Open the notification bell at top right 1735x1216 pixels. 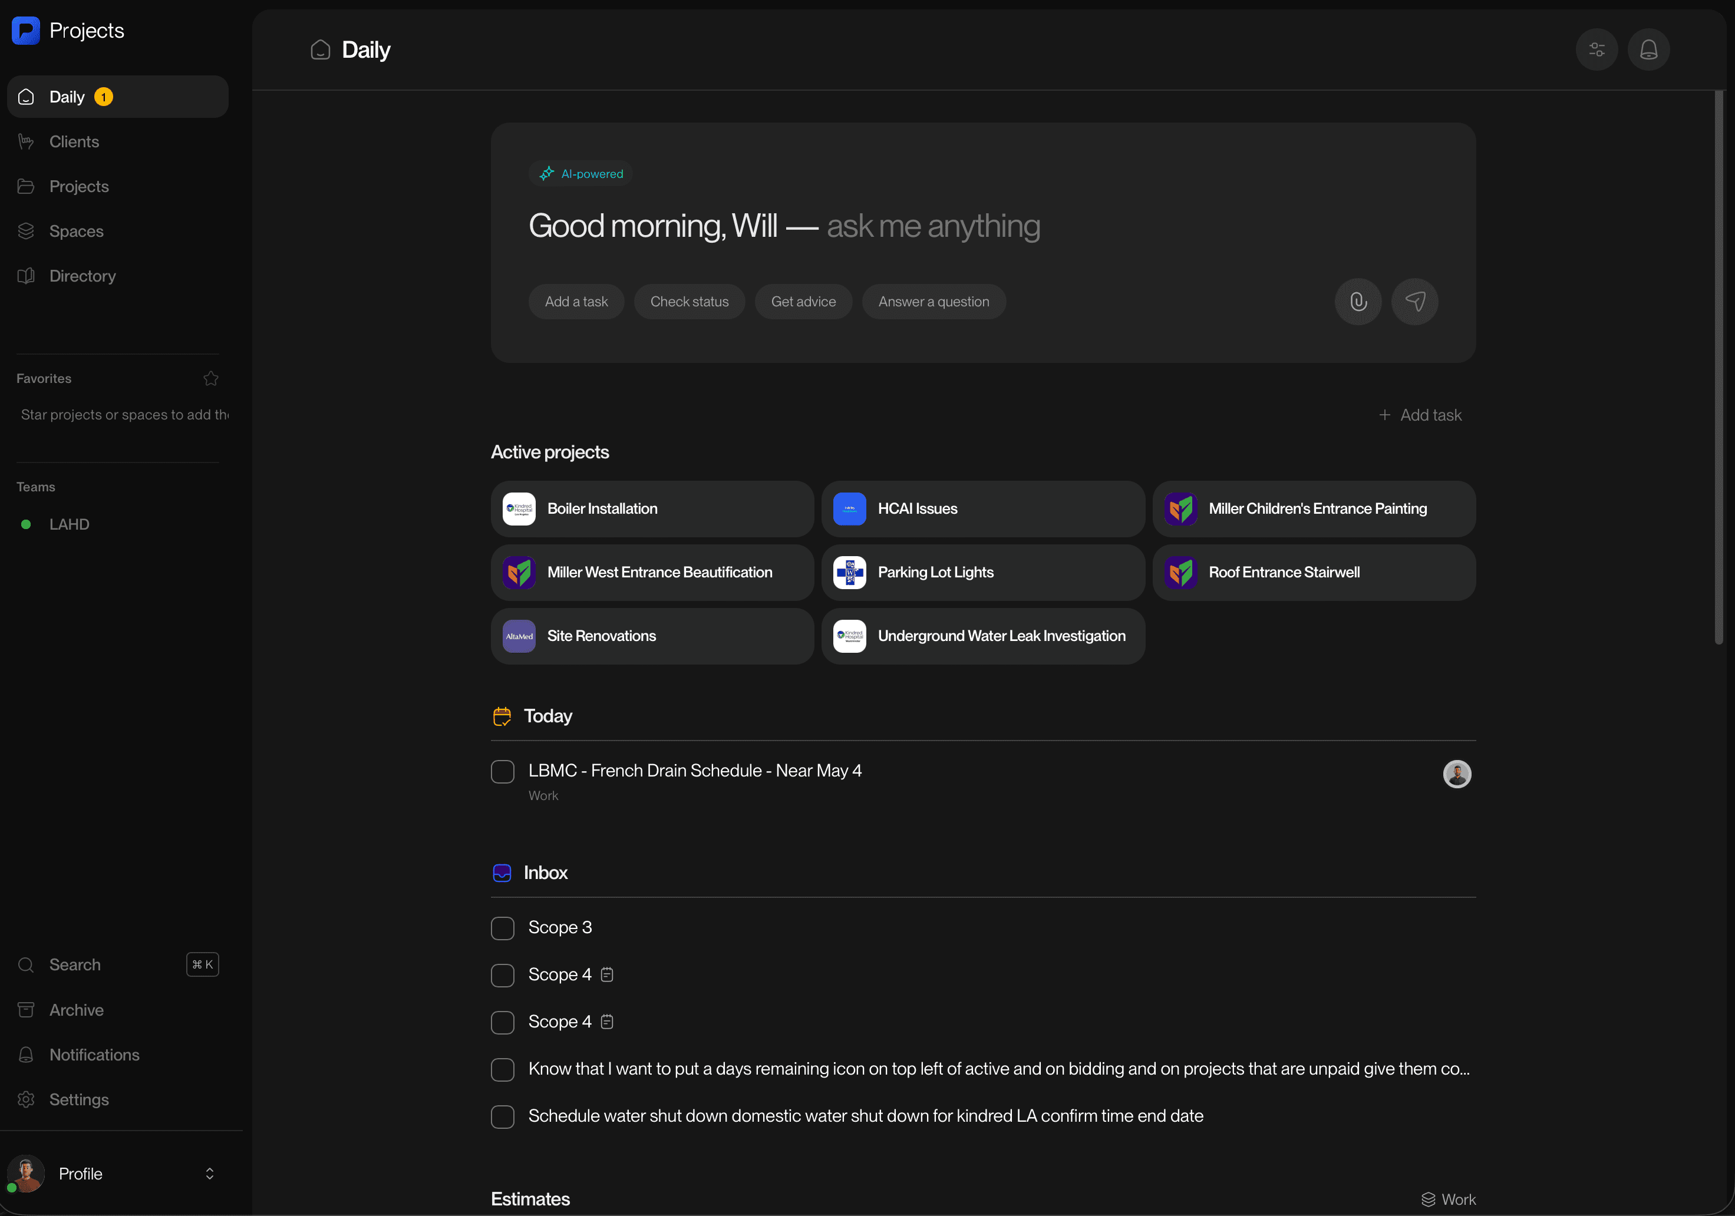click(x=1648, y=49)
